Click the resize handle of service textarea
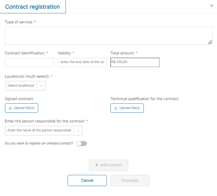217x196 pixels. coord(210,42)
